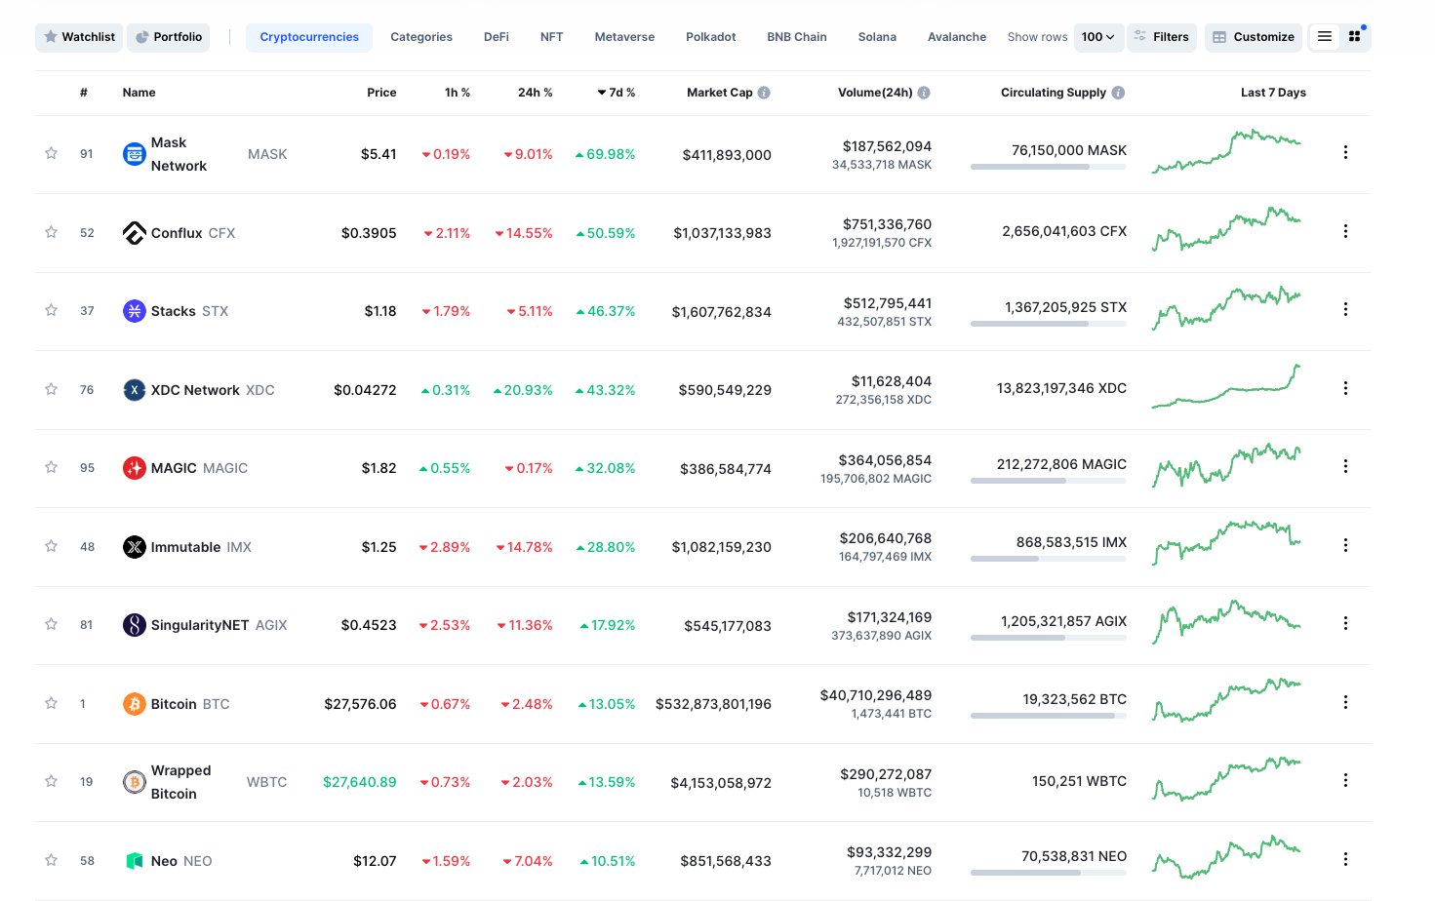Click the Mask Network coin logo
The image size is (1435, 901).
(135, 154)
